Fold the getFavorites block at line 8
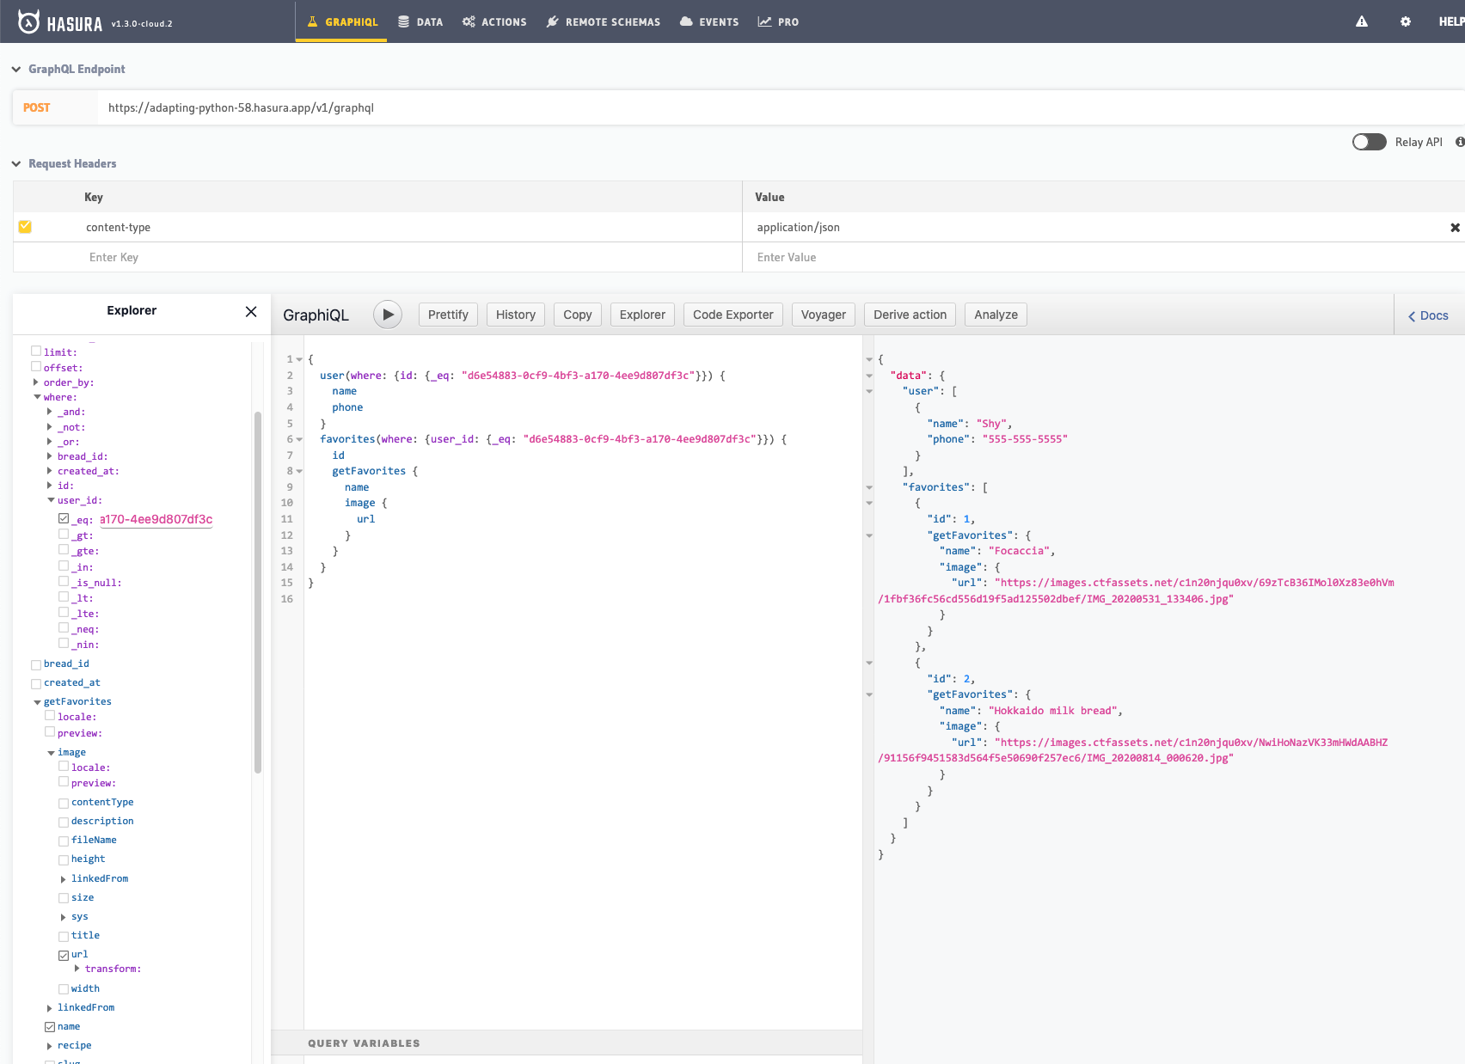1465x1064 pixels. click(x=299, y=471)
